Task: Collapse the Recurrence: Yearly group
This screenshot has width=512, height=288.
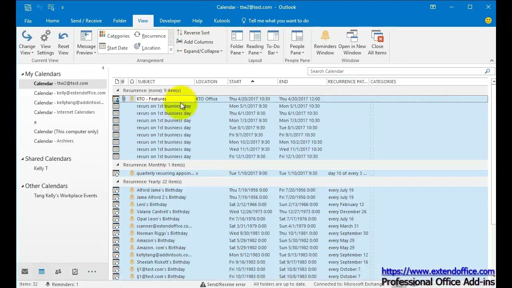Action: [118, 182]
